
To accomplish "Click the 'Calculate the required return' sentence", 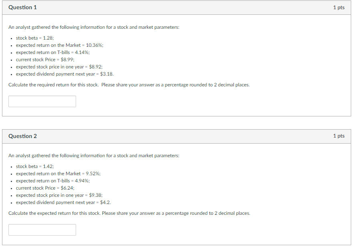I will 129,85.
